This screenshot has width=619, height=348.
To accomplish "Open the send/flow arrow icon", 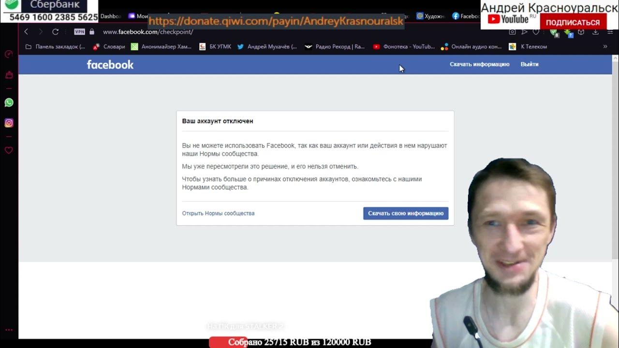I will 524,32.
